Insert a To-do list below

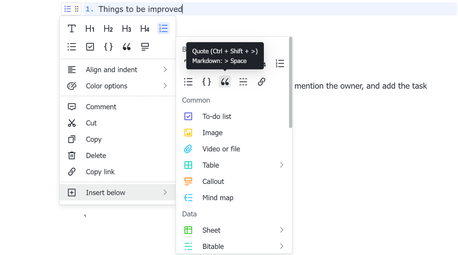(217, 116)
